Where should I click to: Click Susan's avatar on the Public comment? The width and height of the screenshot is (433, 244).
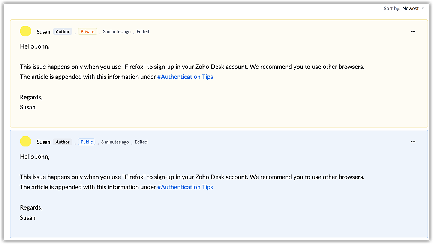tap(25, 142)
